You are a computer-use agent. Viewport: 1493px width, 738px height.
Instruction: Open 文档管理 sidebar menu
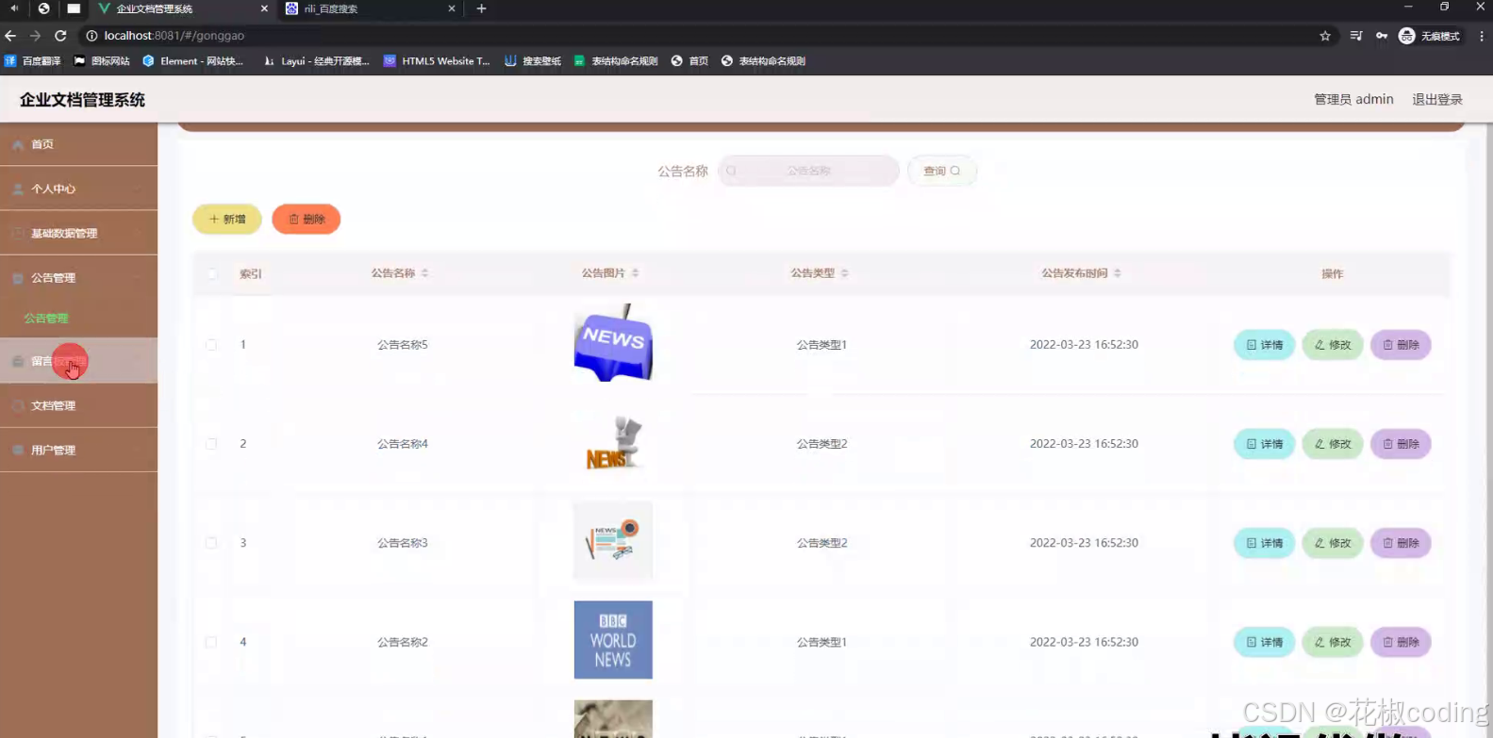tap(78, 405)
